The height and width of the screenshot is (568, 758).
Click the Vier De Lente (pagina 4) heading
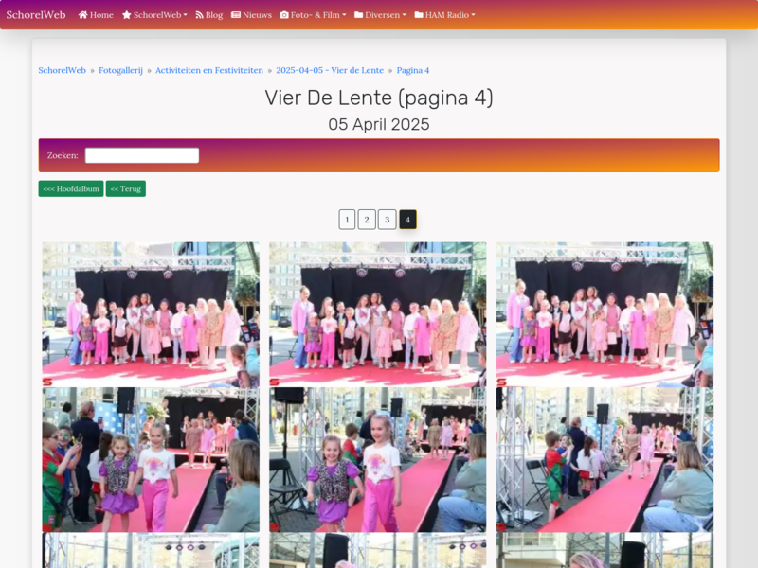point(379,98)
